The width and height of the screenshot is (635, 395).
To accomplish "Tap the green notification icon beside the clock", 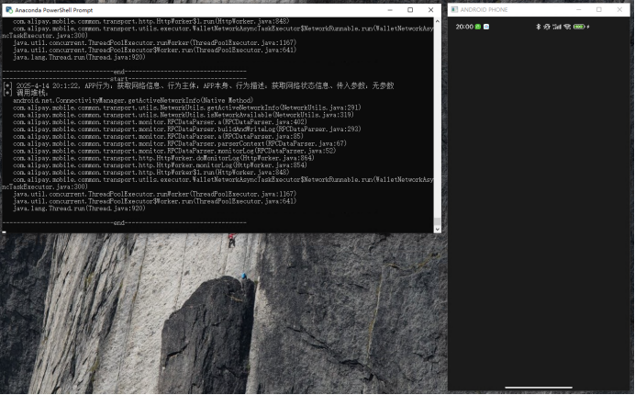I will 478,27.
